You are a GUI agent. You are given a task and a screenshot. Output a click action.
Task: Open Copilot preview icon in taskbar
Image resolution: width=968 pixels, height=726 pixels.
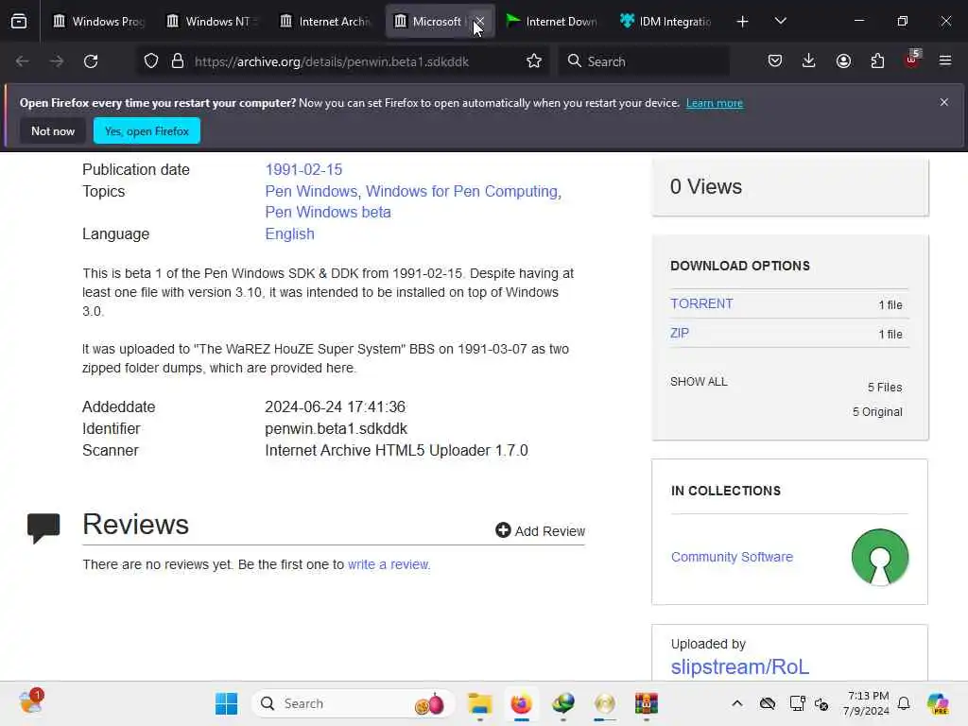pyautogui.click(x=938, y=703)
